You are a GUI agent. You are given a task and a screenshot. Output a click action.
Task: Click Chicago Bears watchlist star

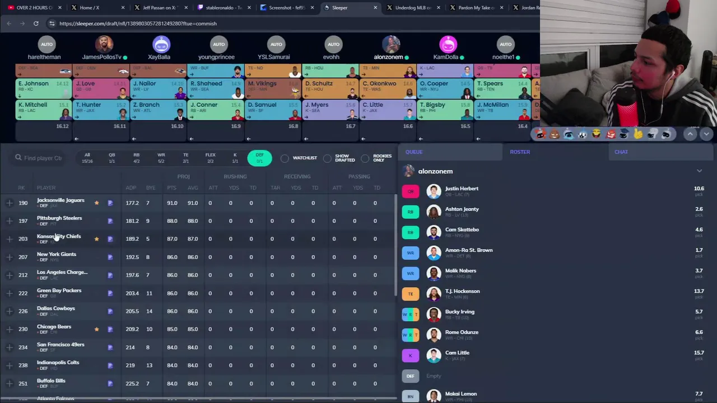(96, 329)
